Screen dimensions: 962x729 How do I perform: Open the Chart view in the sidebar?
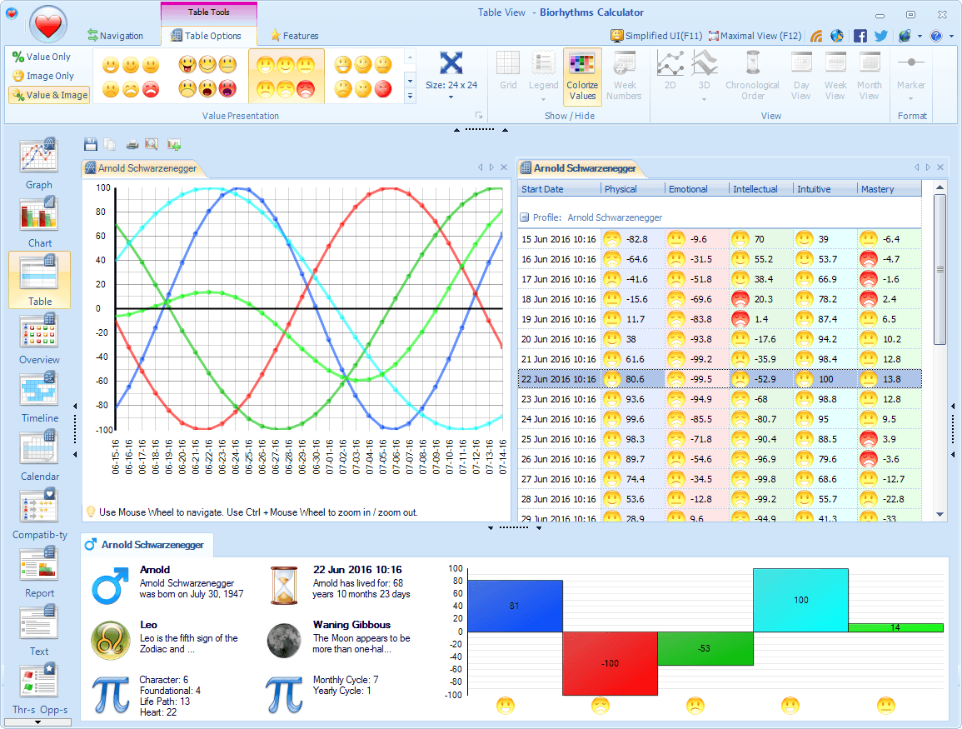[x=39, y=222]
